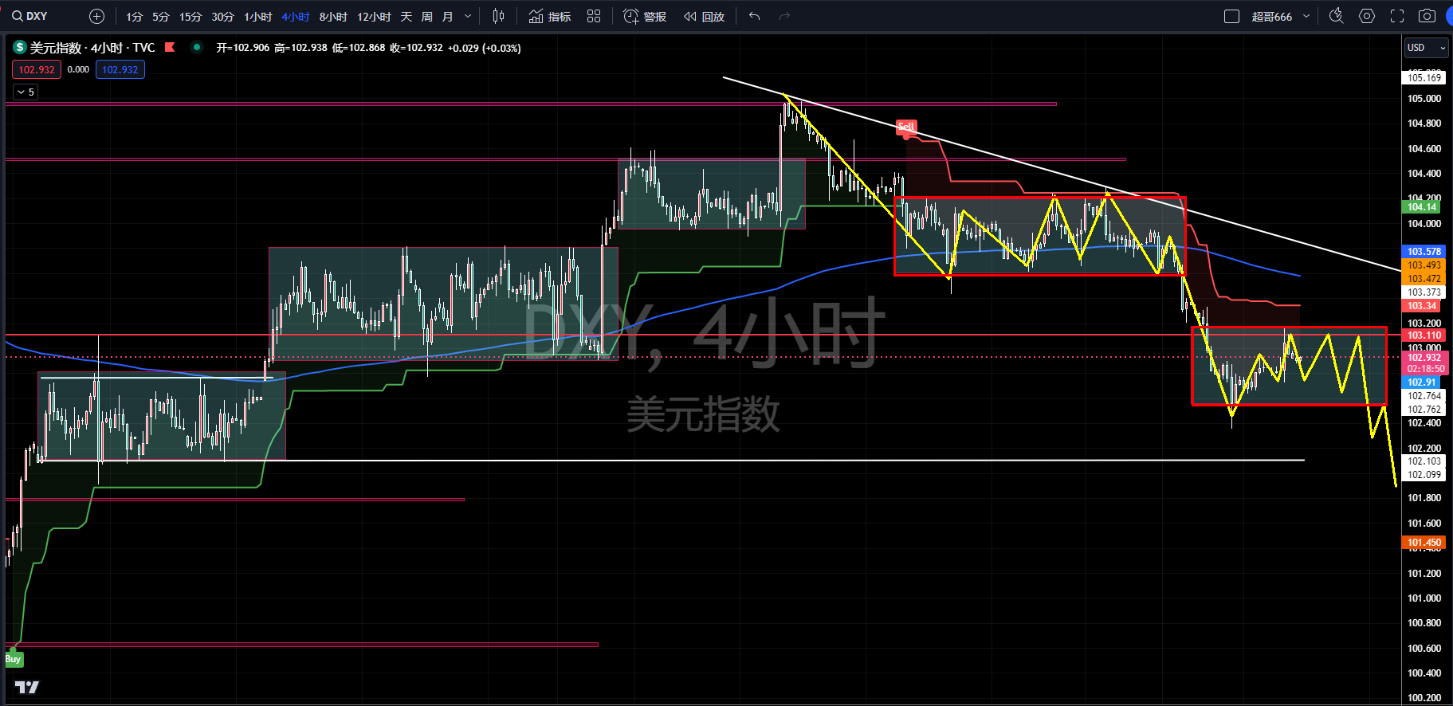Click the green market status dot

click(196, 47)
